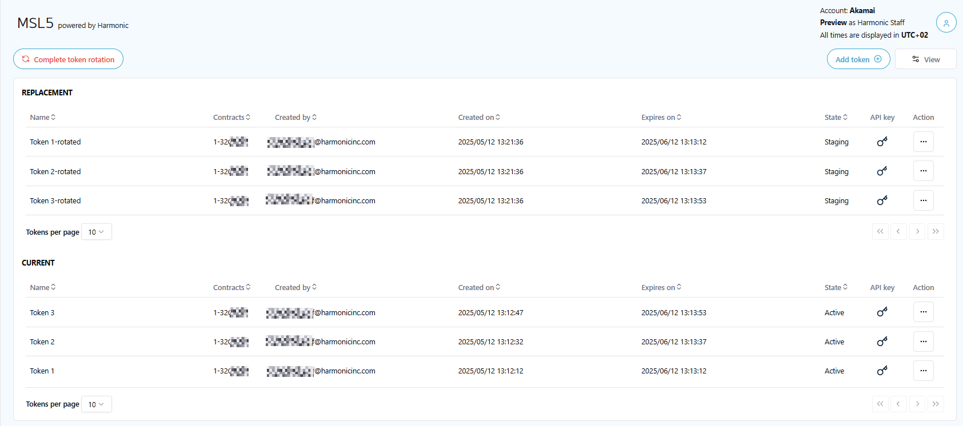
Task: Open action menu for current Token 1
Action: (x=923, y=371)
